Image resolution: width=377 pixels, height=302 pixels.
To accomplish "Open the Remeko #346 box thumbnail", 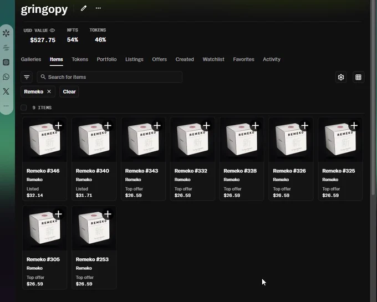I will click(x=45, y=139).
